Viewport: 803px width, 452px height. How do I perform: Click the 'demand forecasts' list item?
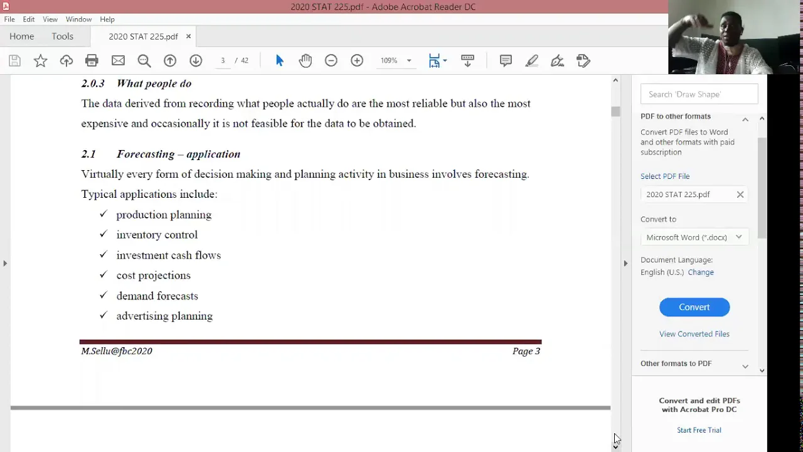pyautogui.click(x=157, y=296)
